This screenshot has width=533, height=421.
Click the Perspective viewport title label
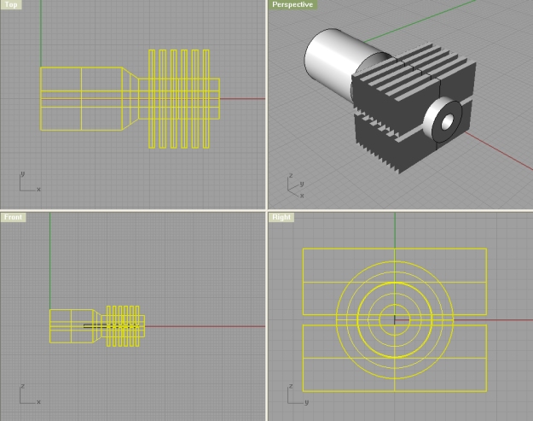[293, 4]
